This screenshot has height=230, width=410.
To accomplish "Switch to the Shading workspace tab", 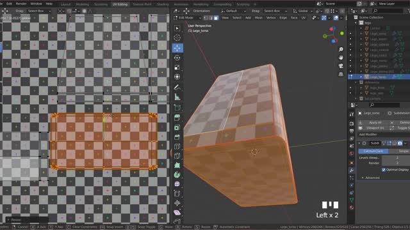I will click(x=163, y=4).
